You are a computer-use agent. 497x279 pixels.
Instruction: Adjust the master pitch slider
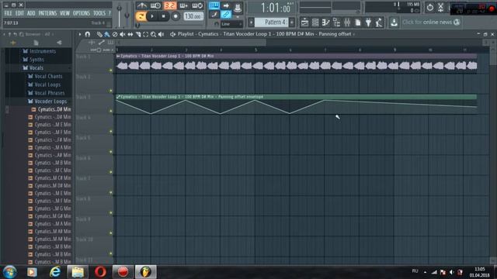click(127, 15)
